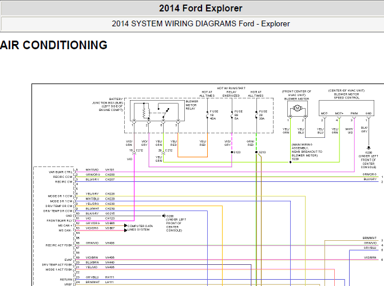
Task: Click the "WHT/BLU" wire color at pin 7
Action: coord(92,199)
